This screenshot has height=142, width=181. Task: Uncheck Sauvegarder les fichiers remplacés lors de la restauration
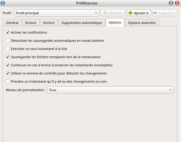[8, 57]
